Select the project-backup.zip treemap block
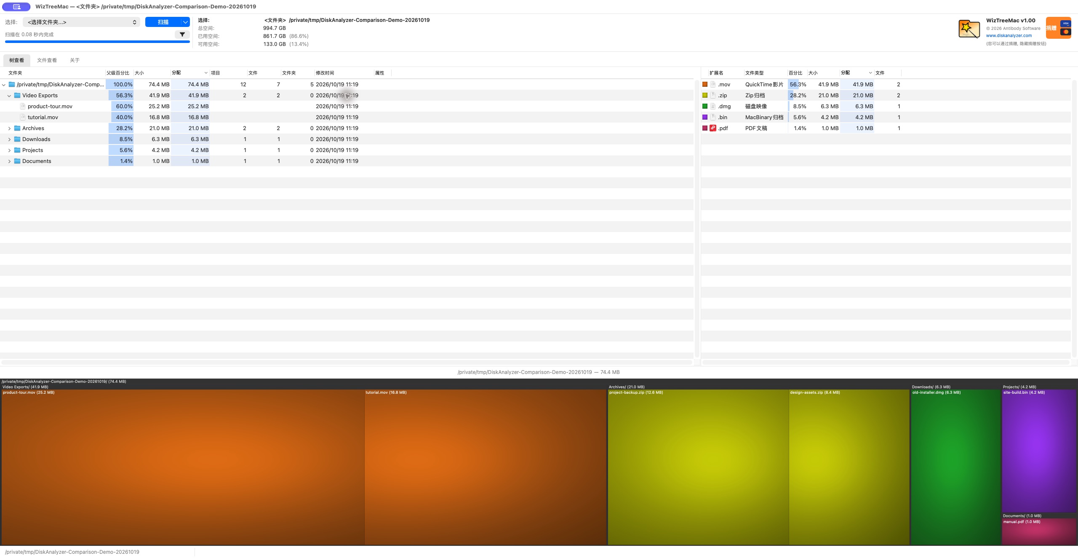 [698, 467]
